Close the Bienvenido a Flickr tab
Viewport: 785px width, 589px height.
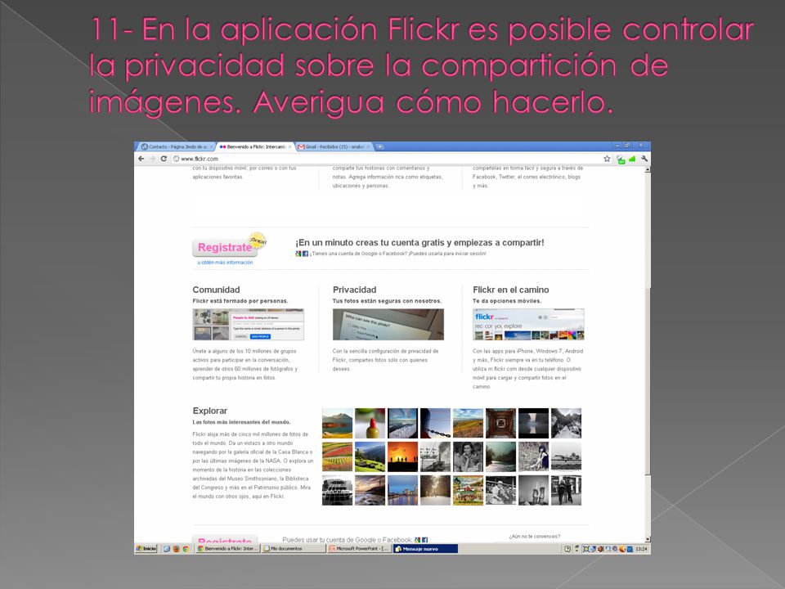pos(289,146)
